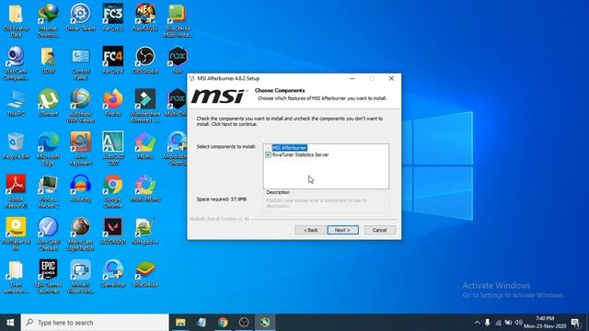Cancel the MSI Afterburner setup
This screenshot has width=589, height=331.
379,230
